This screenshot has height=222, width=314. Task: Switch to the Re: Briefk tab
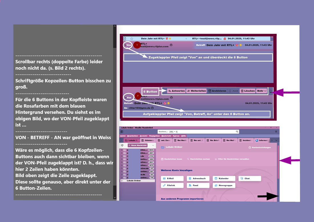(213, 140)
